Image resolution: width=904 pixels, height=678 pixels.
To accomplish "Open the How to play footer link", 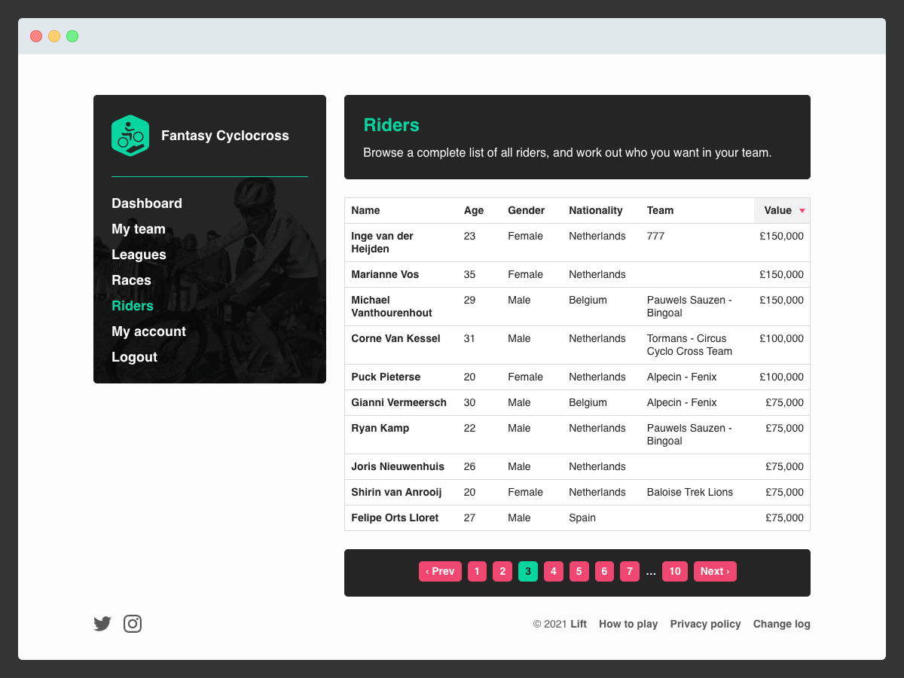I will 628,624.
